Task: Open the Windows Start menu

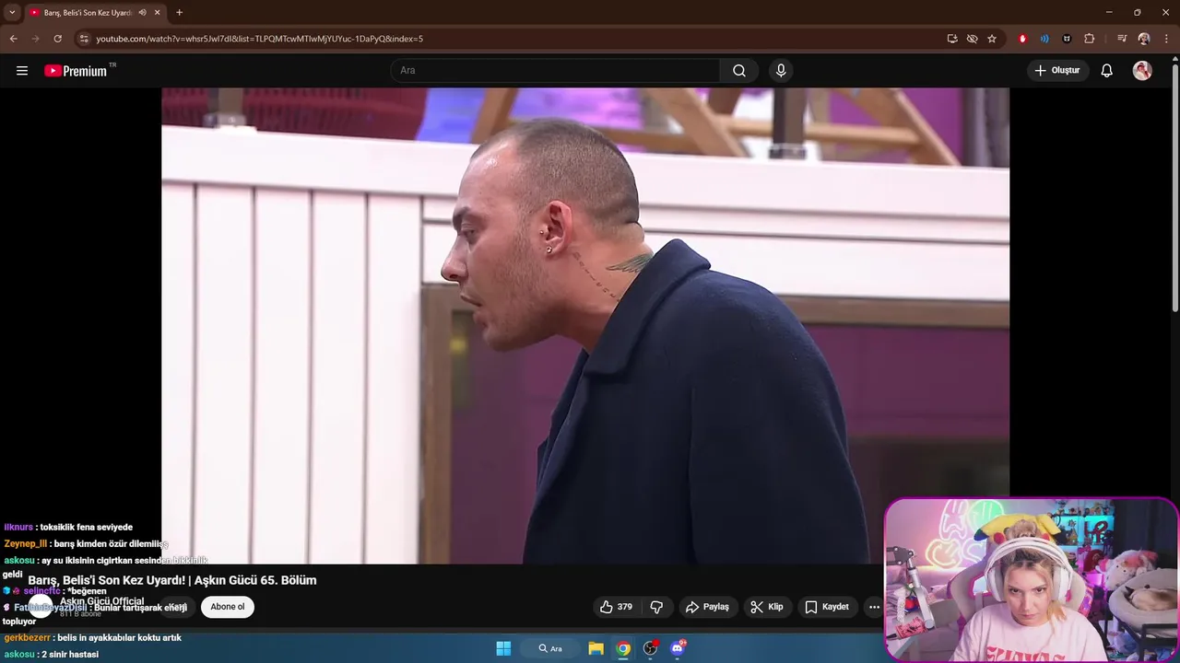Action: [503, 648]
